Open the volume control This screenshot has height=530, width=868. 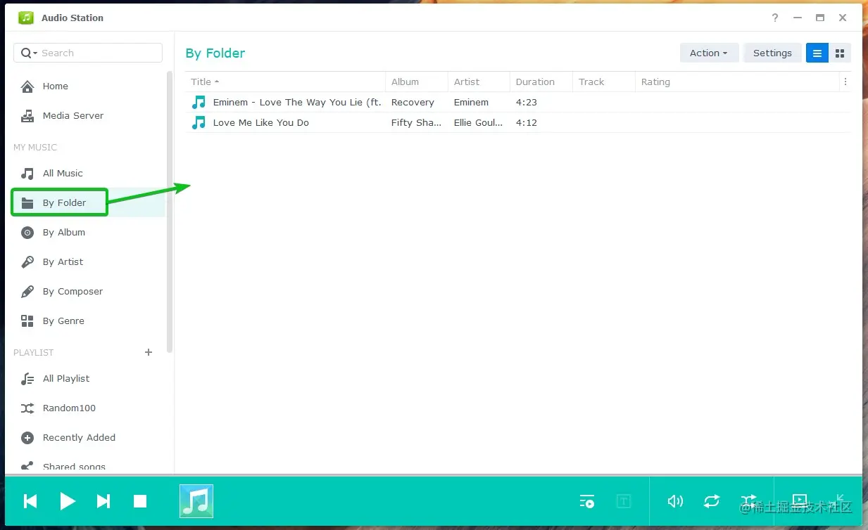coord(674,501)
